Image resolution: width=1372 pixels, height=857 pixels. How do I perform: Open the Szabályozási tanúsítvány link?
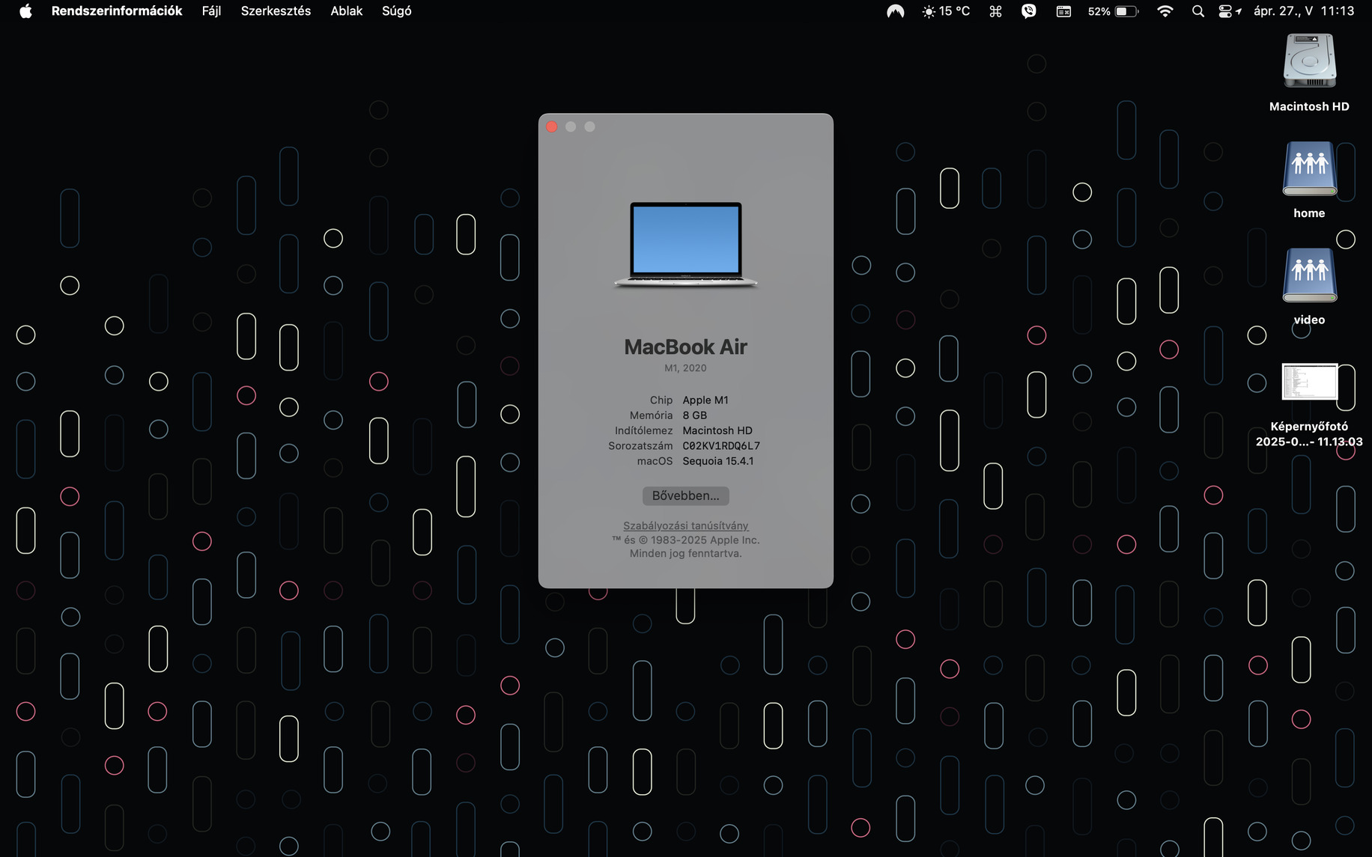point(686,525)
